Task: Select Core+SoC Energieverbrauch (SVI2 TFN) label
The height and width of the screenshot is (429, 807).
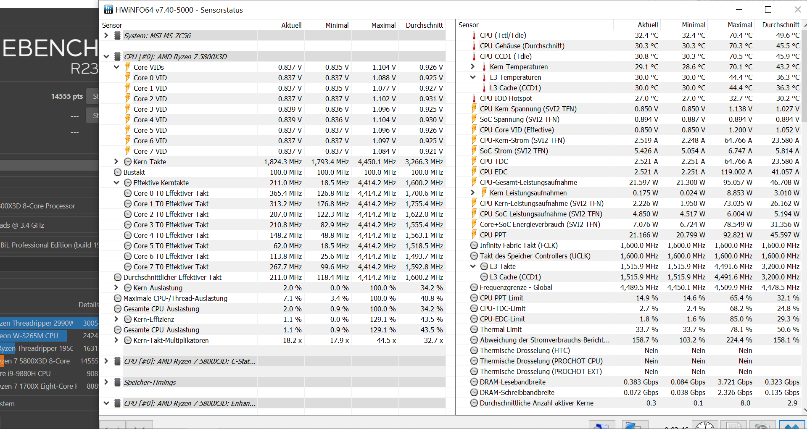Action: 540,224
